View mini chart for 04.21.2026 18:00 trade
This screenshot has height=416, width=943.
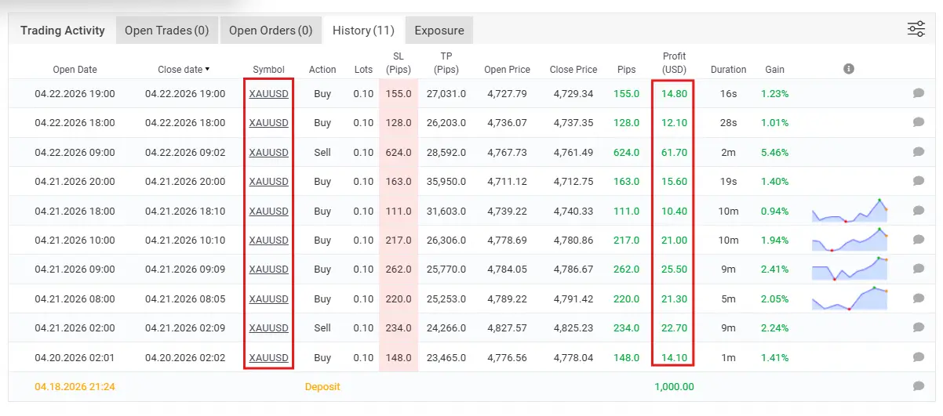tap(849, 212)
